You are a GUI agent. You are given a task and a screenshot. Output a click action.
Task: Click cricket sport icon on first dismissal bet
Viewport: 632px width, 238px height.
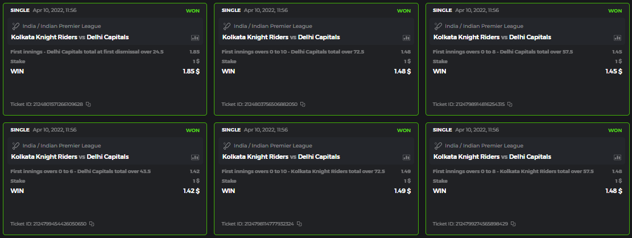pos(16,26)
